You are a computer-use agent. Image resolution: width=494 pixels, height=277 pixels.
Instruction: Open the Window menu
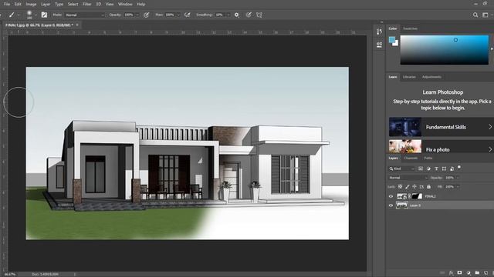[x=125, y=4]
